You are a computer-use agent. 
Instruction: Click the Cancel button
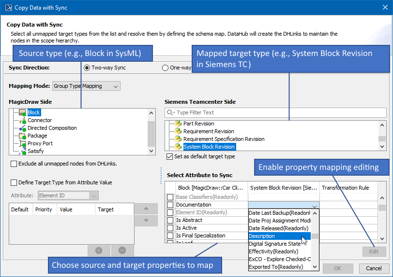click(374, 268)
